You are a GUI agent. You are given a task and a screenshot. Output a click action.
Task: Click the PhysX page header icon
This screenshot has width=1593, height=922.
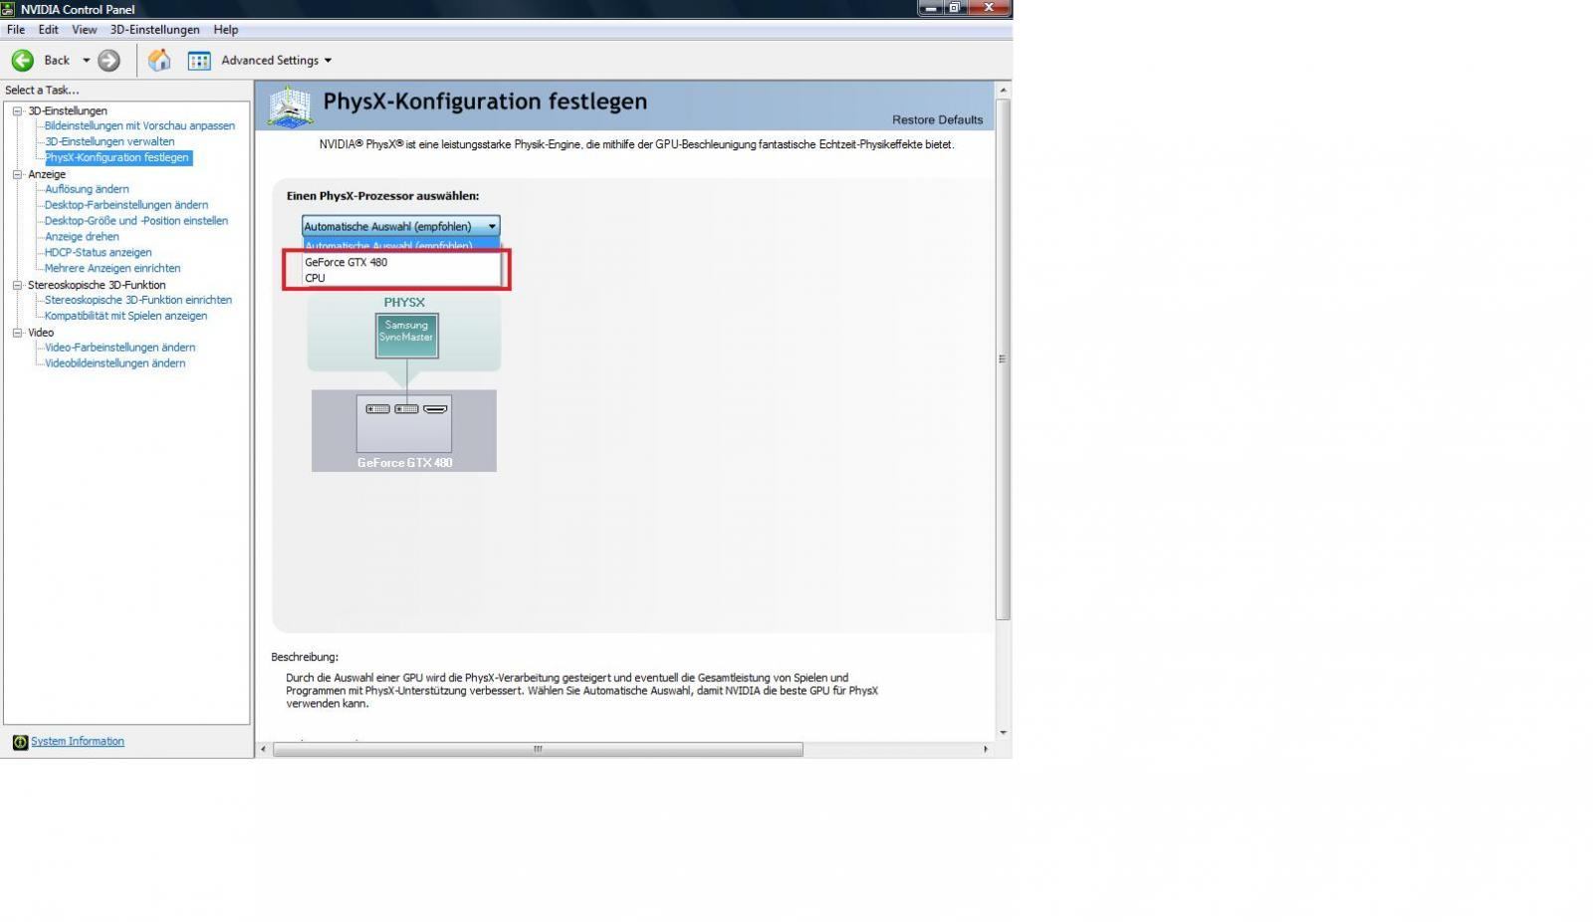click(x=290, y=107)
